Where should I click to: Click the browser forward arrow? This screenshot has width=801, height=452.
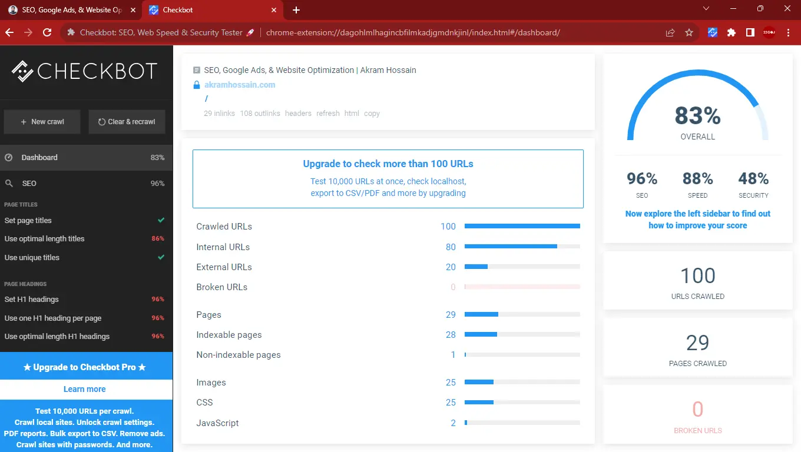tap(28, 33)
